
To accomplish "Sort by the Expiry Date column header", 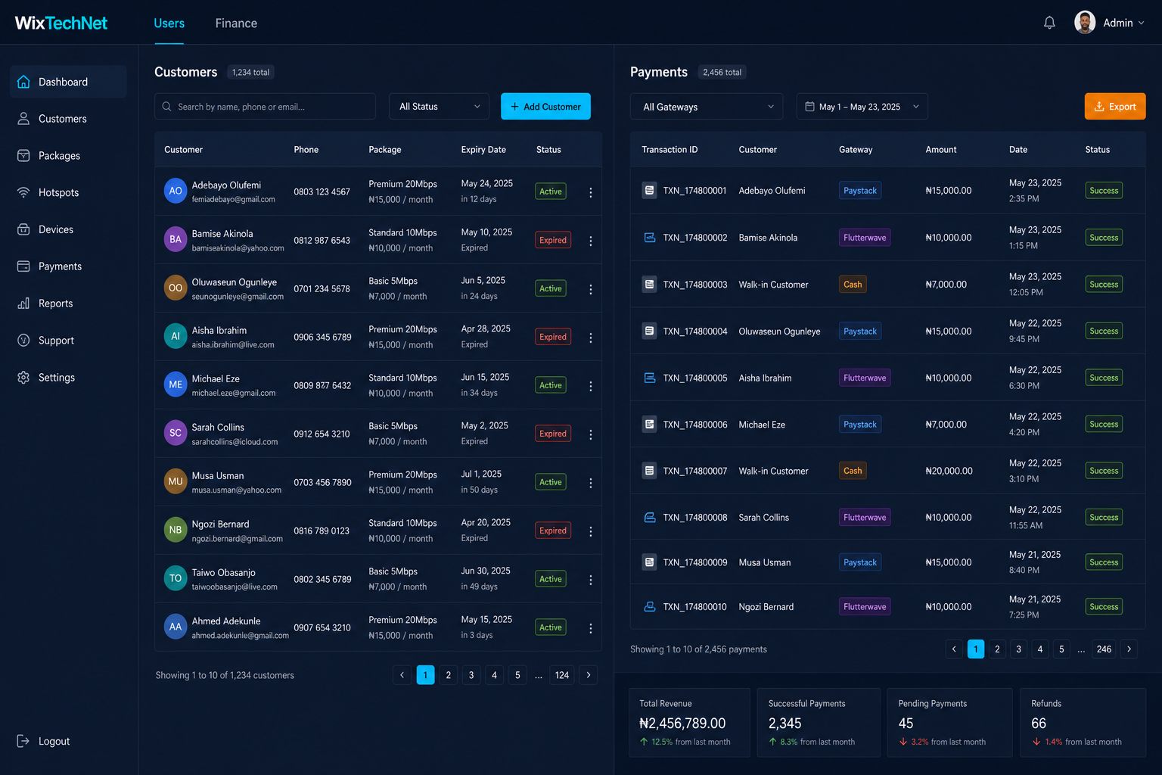I will (x=483, y=150).
